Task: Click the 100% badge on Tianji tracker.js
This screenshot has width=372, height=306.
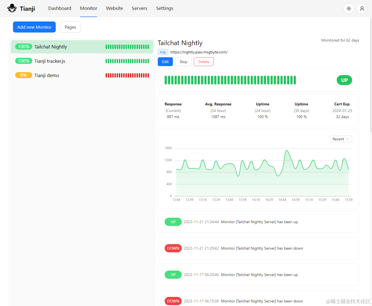Action: point(23,61)
